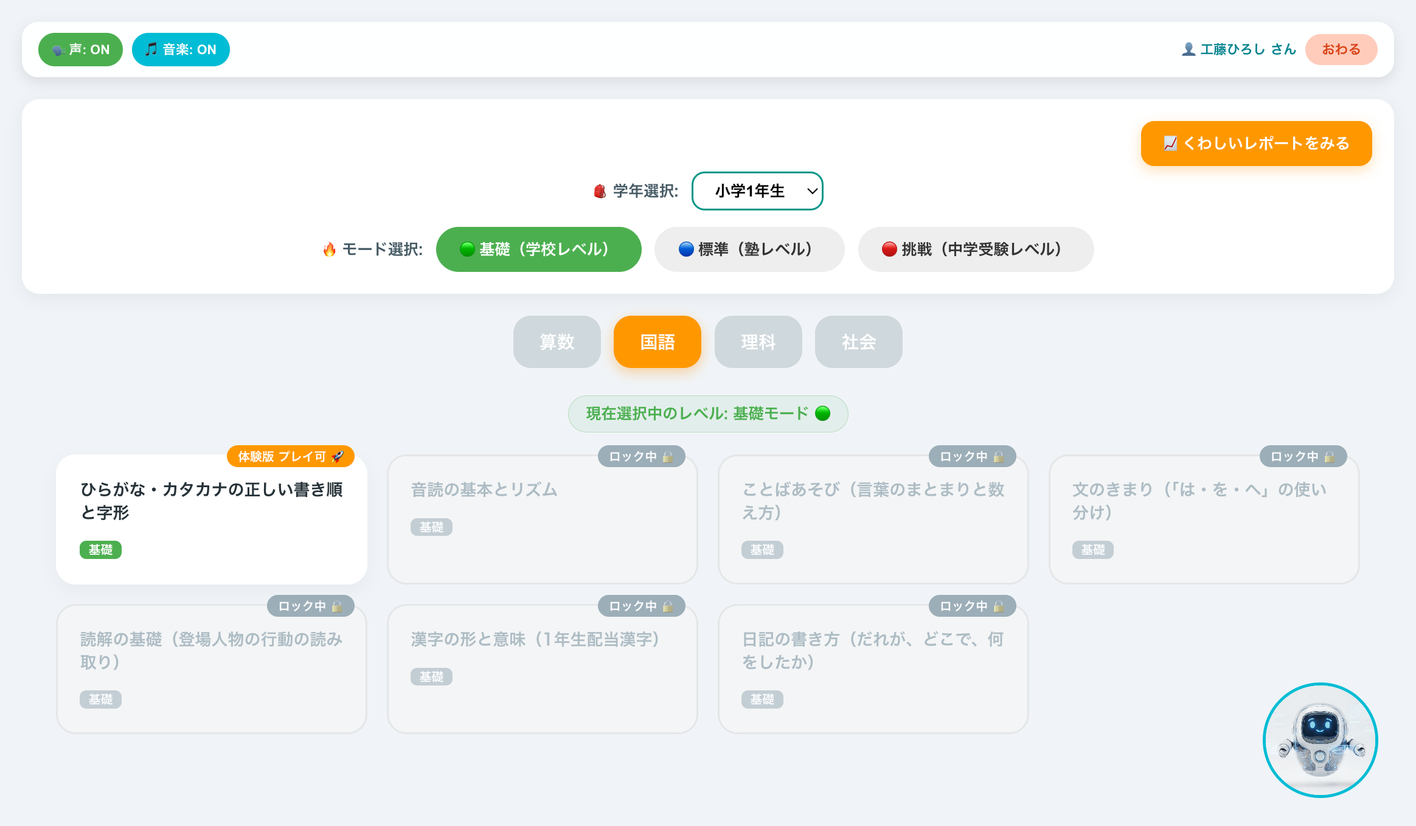Click the おわる exit button
Viewport: 1416px width, 826px height.
click(x=1341, y=49)
